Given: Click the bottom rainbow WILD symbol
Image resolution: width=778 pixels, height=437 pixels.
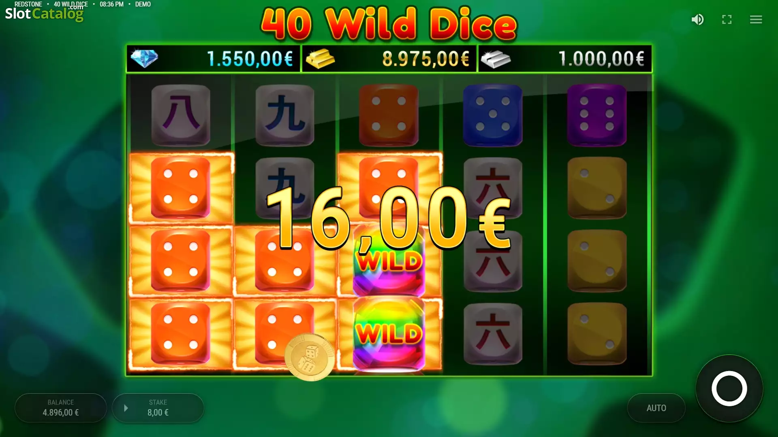Looking at the screenshot, I should pyautogui.click(x=389, y=334).
